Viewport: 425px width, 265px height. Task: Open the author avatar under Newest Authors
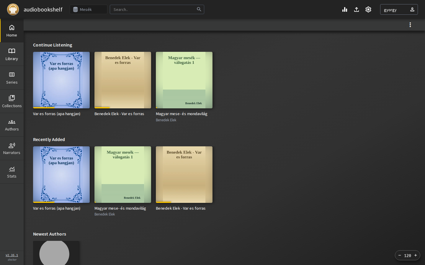[x=56, y=253]
